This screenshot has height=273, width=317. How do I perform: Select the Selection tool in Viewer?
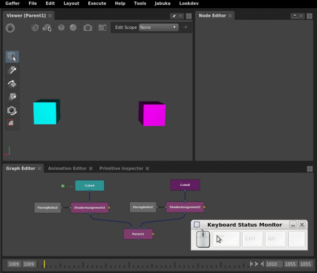pos(12,57)
